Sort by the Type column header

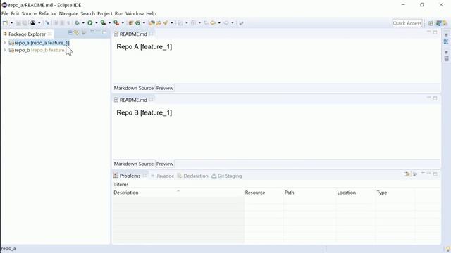click(x=395, y=193)
